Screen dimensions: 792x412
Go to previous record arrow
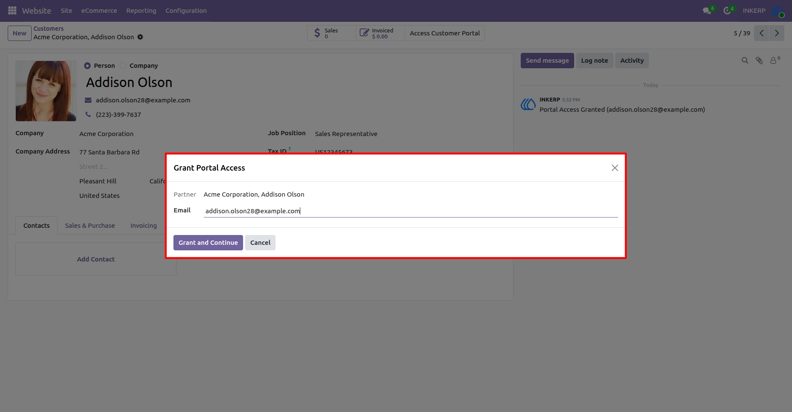(761, 33)
